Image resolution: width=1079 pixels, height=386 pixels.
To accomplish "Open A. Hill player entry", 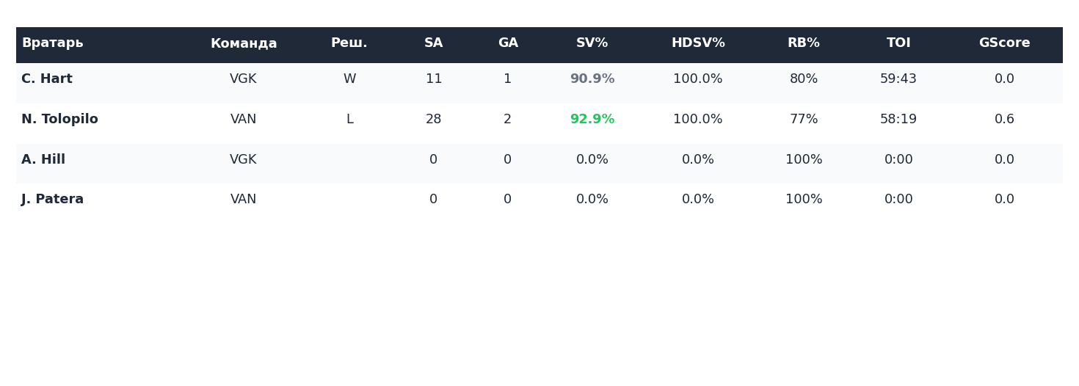I will (x=43, y=160).
